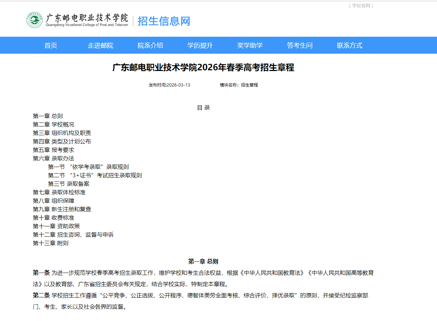Click the 第十章 收费标准 entry
The height and width of the screenshot is (321, 437).
tap(54, 218)
